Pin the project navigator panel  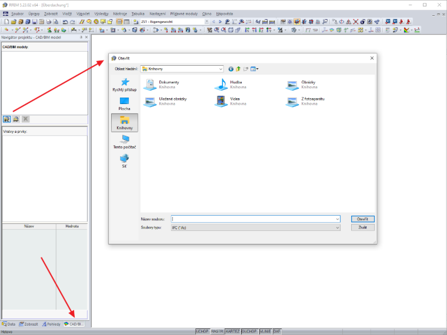(81, 37)
